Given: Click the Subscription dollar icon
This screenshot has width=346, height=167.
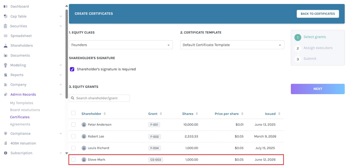Looking at the screenshot, I should (6, 153).
